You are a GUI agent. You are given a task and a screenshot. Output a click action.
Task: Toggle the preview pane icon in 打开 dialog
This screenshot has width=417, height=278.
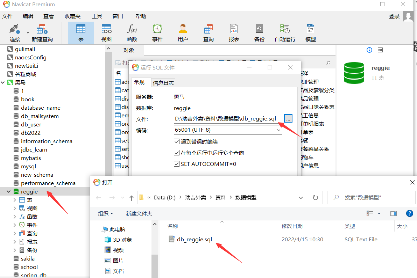[x=393, y=213]
